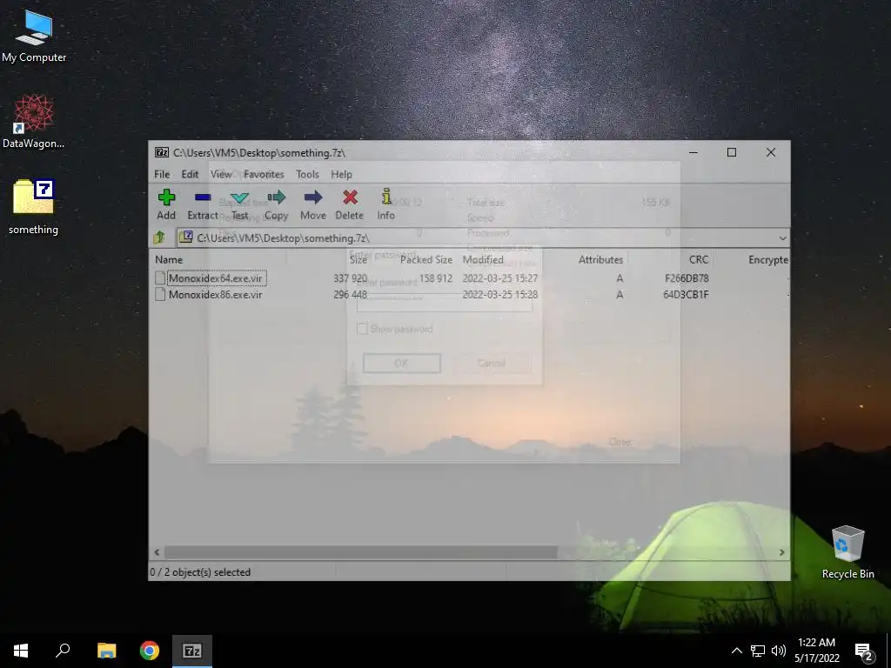
Task: Open the Recycle Bin icon
Action: click(847, 551)
